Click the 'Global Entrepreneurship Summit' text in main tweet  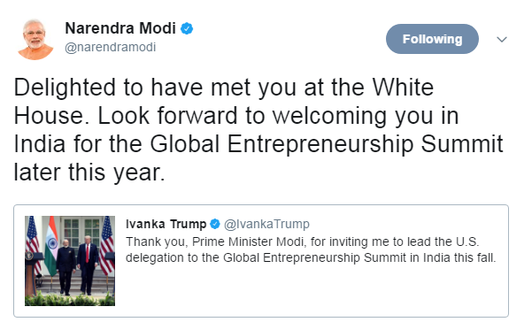327,144
